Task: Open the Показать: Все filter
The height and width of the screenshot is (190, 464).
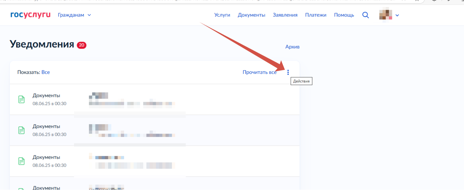Action: (46, 72)
